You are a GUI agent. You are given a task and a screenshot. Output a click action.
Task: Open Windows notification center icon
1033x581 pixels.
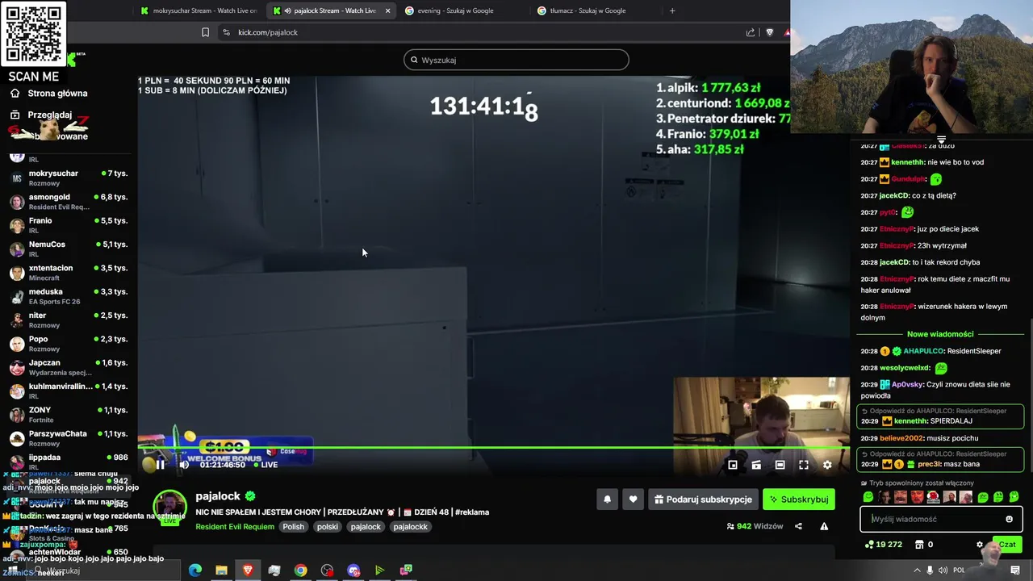click(x=1015, y=571)
